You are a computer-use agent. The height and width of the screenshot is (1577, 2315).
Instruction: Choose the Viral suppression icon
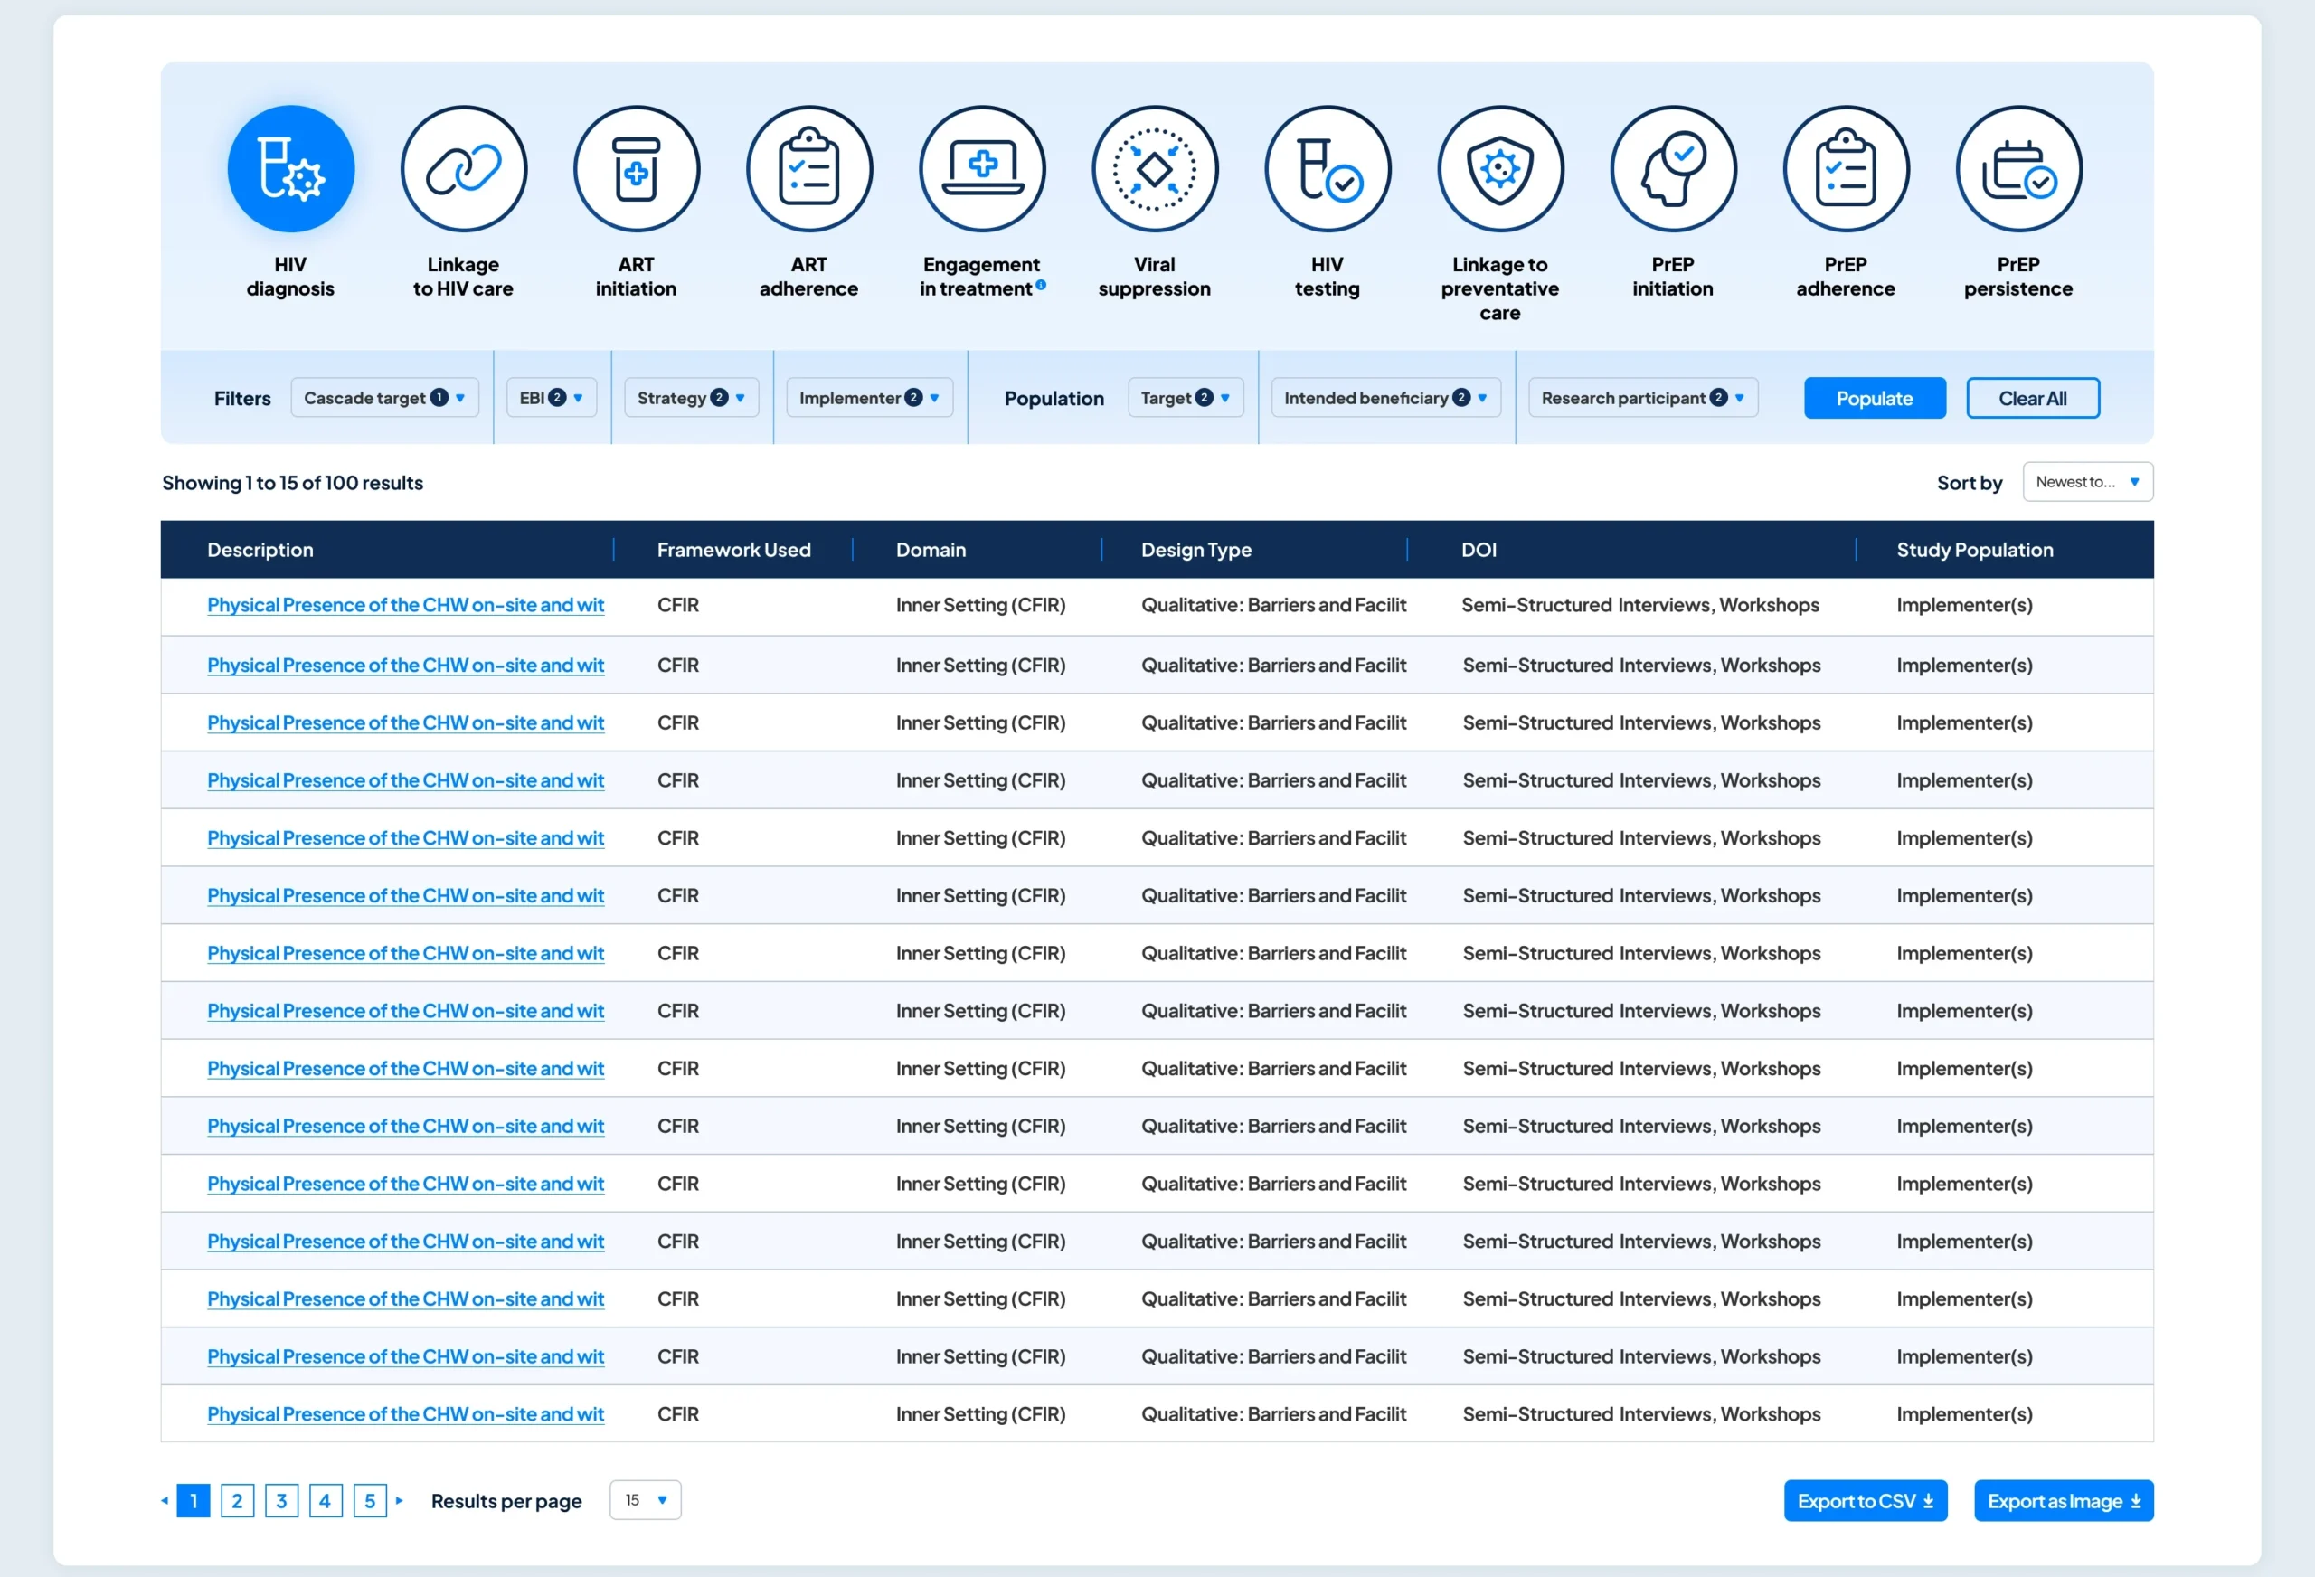[x=1155, y=169]
